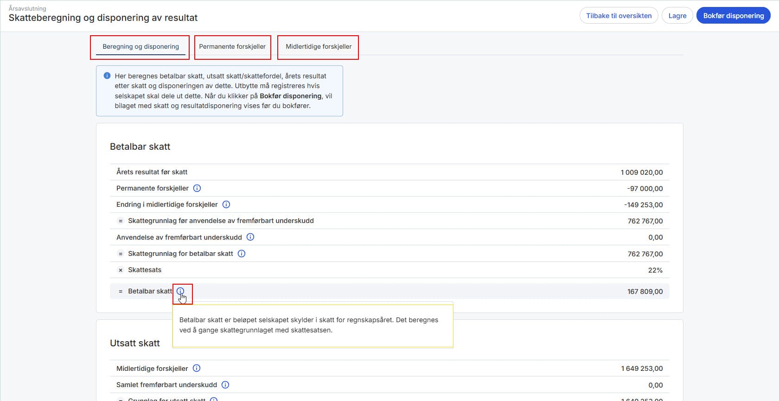Click the Betalbar skatt tooltip text
779x401 pixels.
(309, 325)
